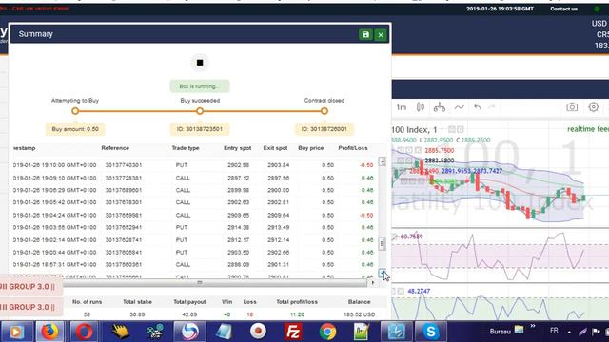Click the Buy succeeded ID 30138723501 badge
This screenshot has height=342, width=609.
[x=200, y=129]
